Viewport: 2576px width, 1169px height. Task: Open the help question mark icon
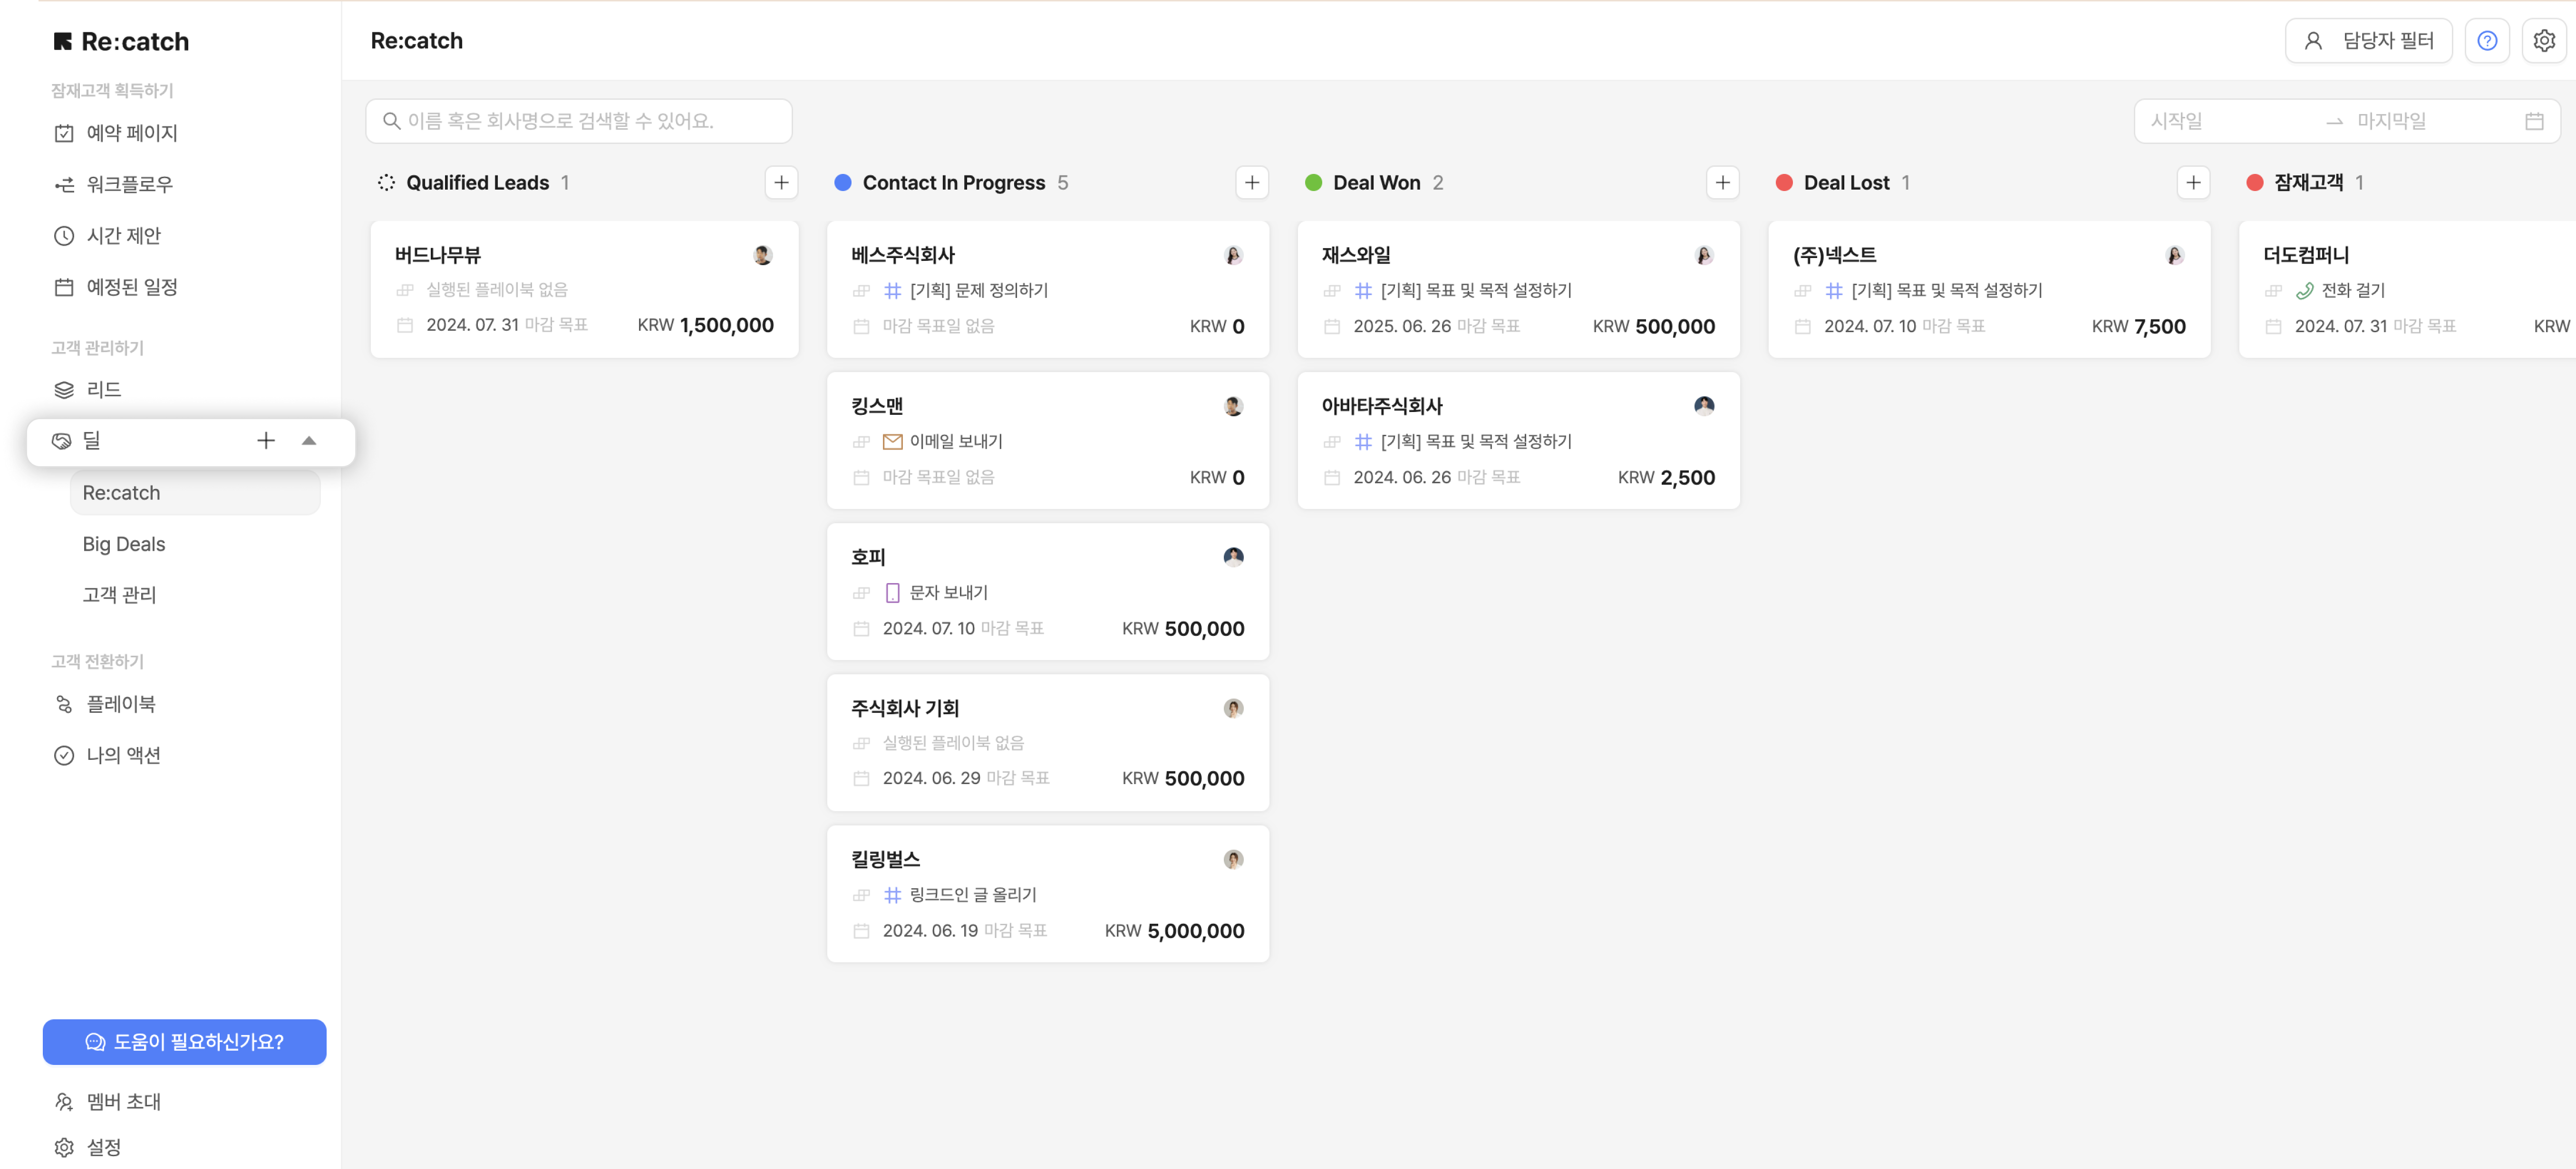[2486, 41]
